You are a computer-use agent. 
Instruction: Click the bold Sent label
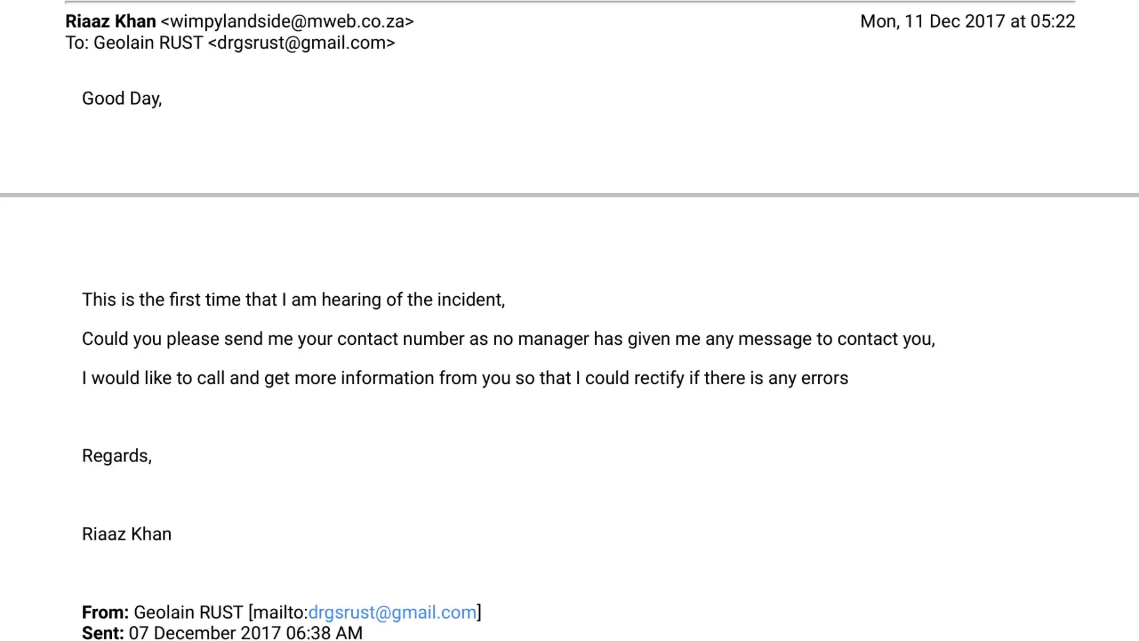coord(102,633)
